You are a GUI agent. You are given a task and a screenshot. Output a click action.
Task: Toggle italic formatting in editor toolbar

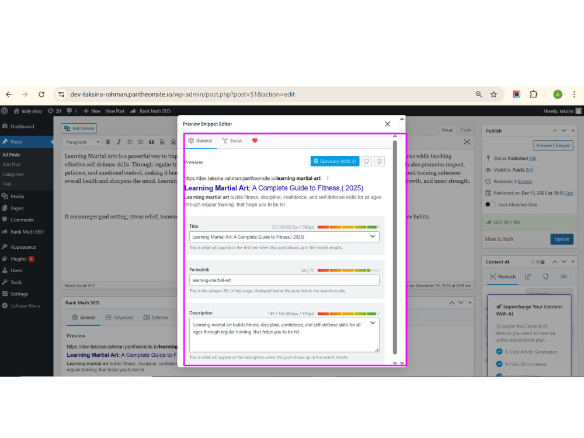point(119,142)
